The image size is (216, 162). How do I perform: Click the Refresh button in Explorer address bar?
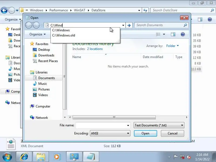145,10
